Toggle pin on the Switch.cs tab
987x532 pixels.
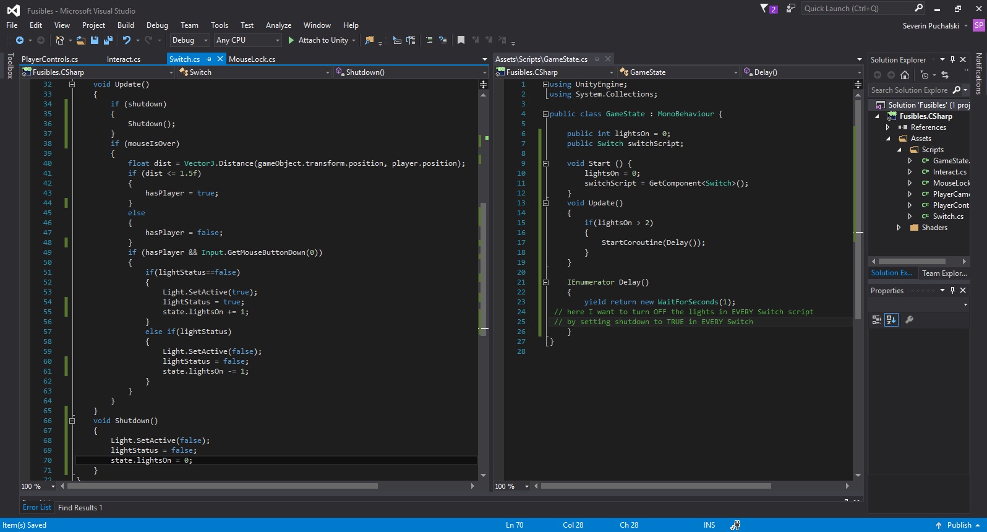[x=209, y=59]
